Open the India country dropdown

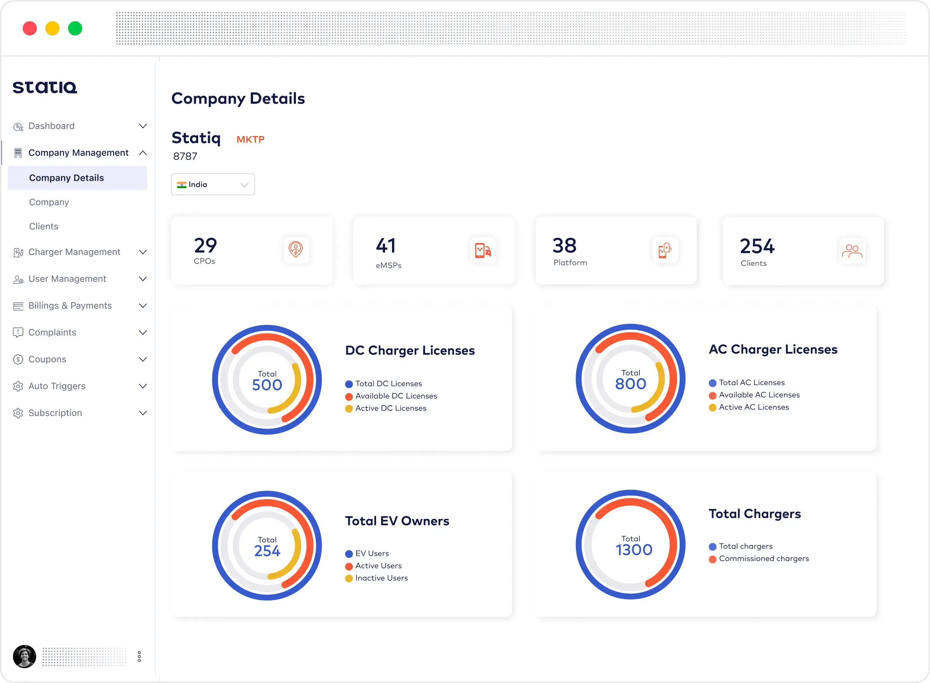[x=213, y=185]
